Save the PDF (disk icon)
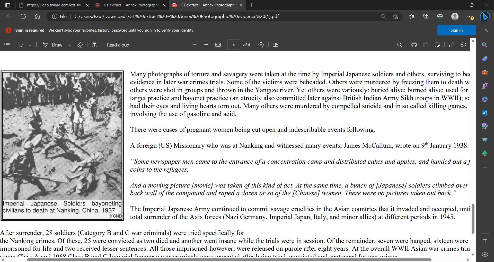This screenshot has width=494, height=262. [426, 45]
